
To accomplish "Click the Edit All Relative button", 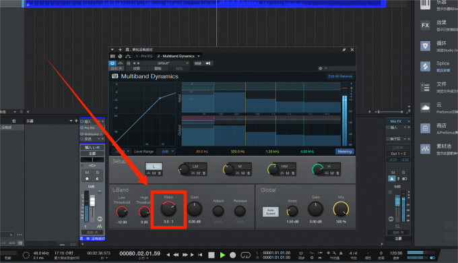I will 340,76.
